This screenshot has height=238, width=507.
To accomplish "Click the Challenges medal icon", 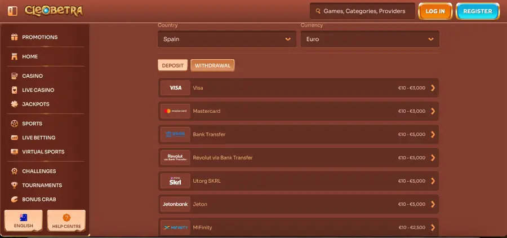I will coord(14,171).
